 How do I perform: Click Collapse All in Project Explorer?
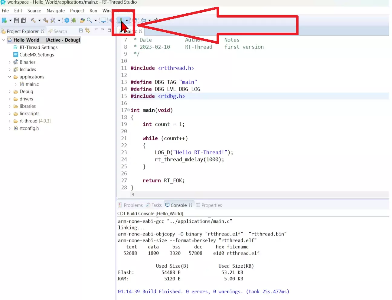[80, 30]
